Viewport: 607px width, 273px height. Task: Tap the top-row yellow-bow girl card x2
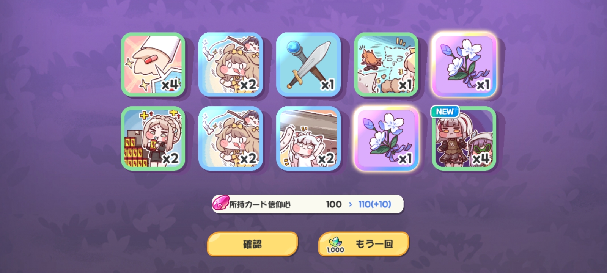pos(231,64)
